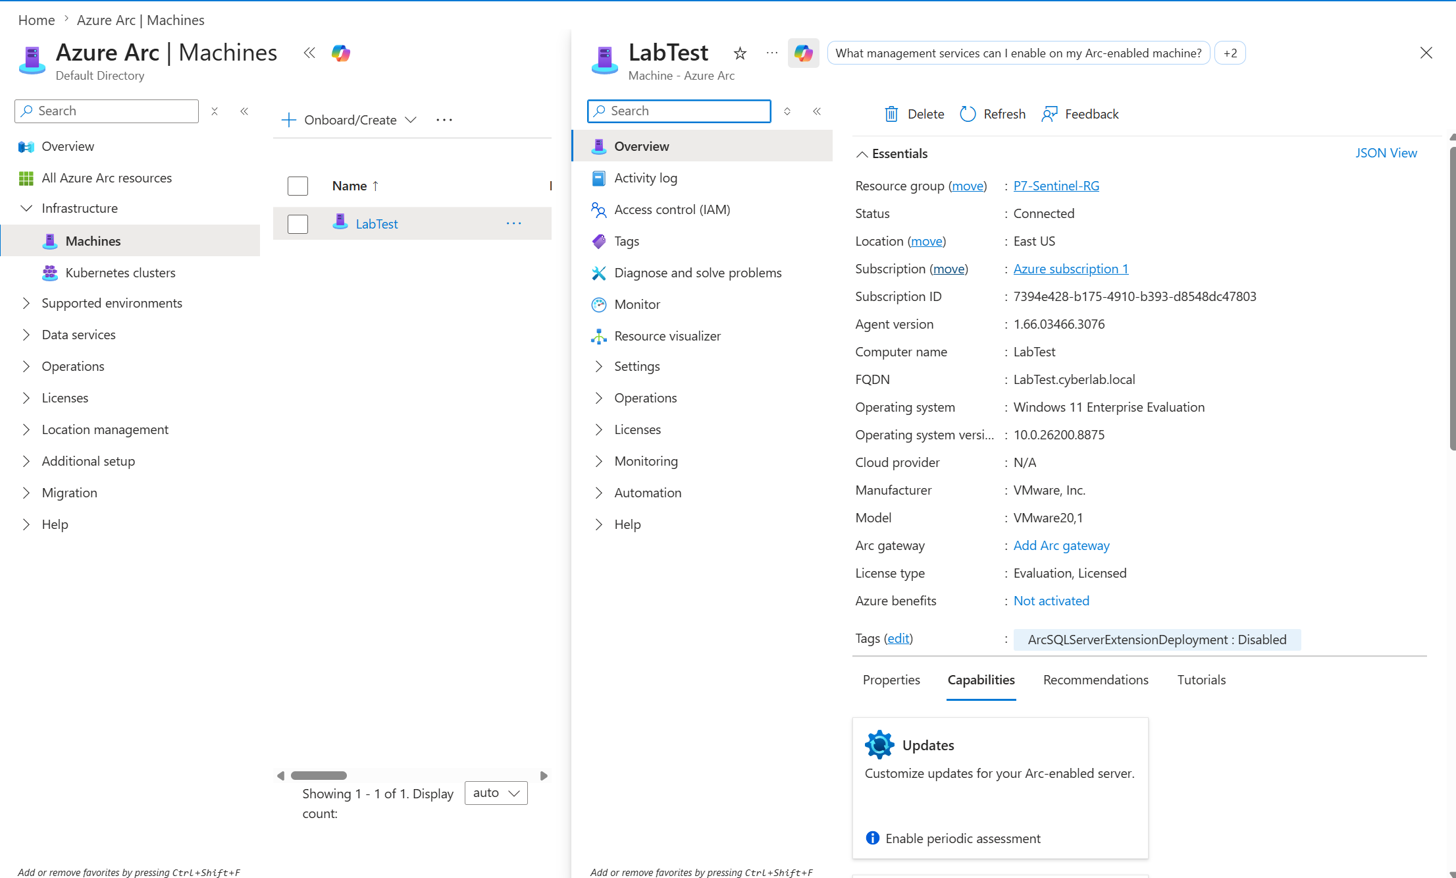Open Onboard/Create dropdown

pyautogui.click(x=349, y=120)
